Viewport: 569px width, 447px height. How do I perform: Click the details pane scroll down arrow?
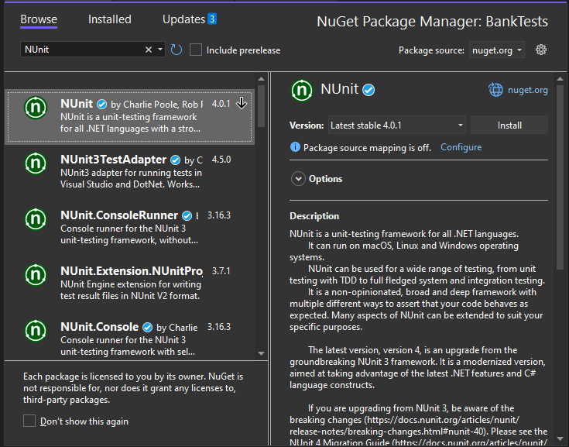pos(560,438)
